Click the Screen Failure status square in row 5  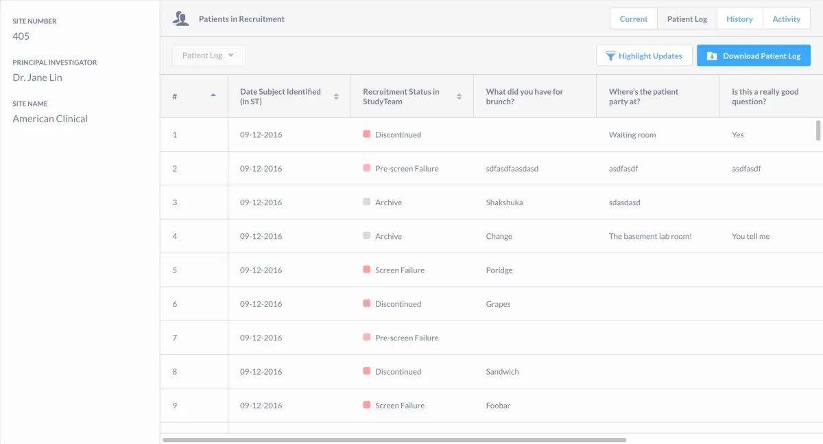(365, 270)
